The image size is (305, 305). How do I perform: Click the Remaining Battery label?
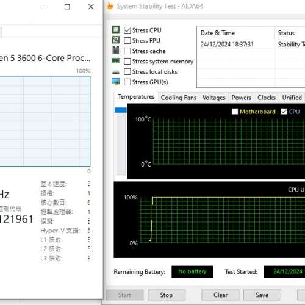pyautogui.click(x=140, y=272)
